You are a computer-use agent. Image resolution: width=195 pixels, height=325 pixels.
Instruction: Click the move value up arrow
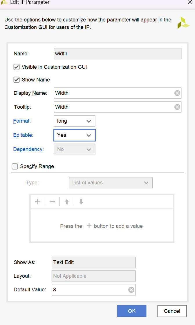tap(67, 202)
